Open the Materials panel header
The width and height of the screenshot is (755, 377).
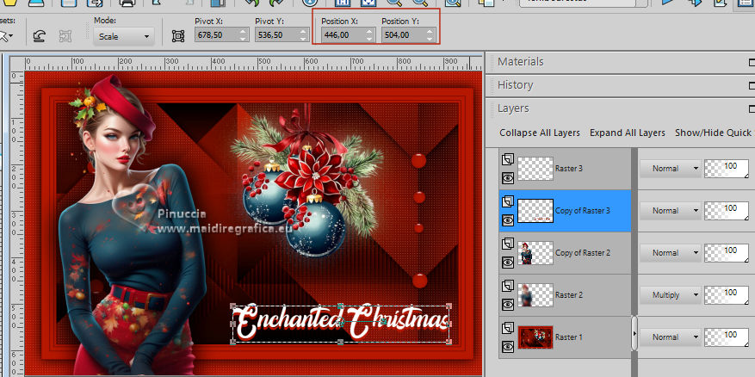tap(620, 62)
